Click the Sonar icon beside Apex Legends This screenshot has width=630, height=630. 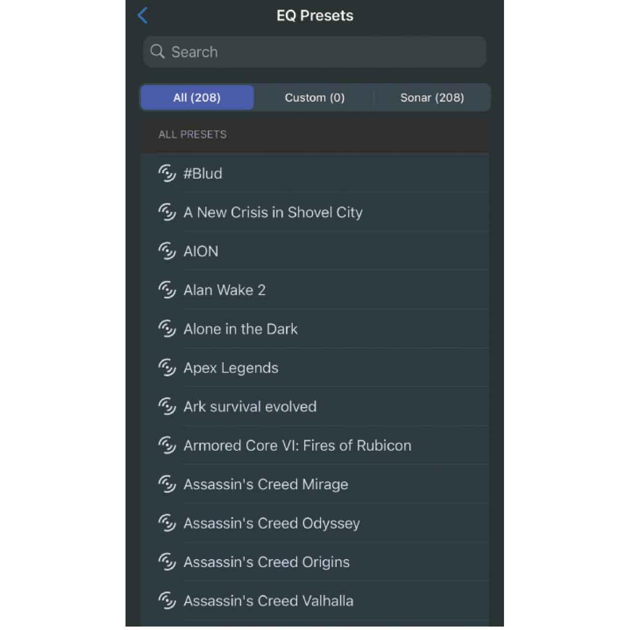167,368
